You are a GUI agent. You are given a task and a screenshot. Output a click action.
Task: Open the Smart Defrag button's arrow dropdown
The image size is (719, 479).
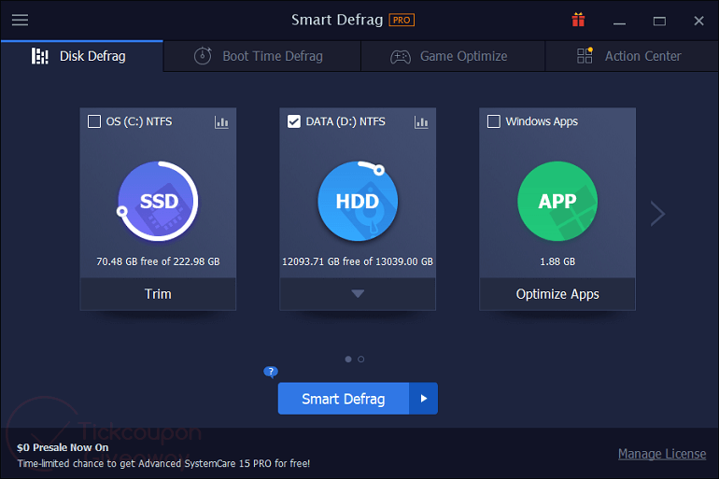423,399
